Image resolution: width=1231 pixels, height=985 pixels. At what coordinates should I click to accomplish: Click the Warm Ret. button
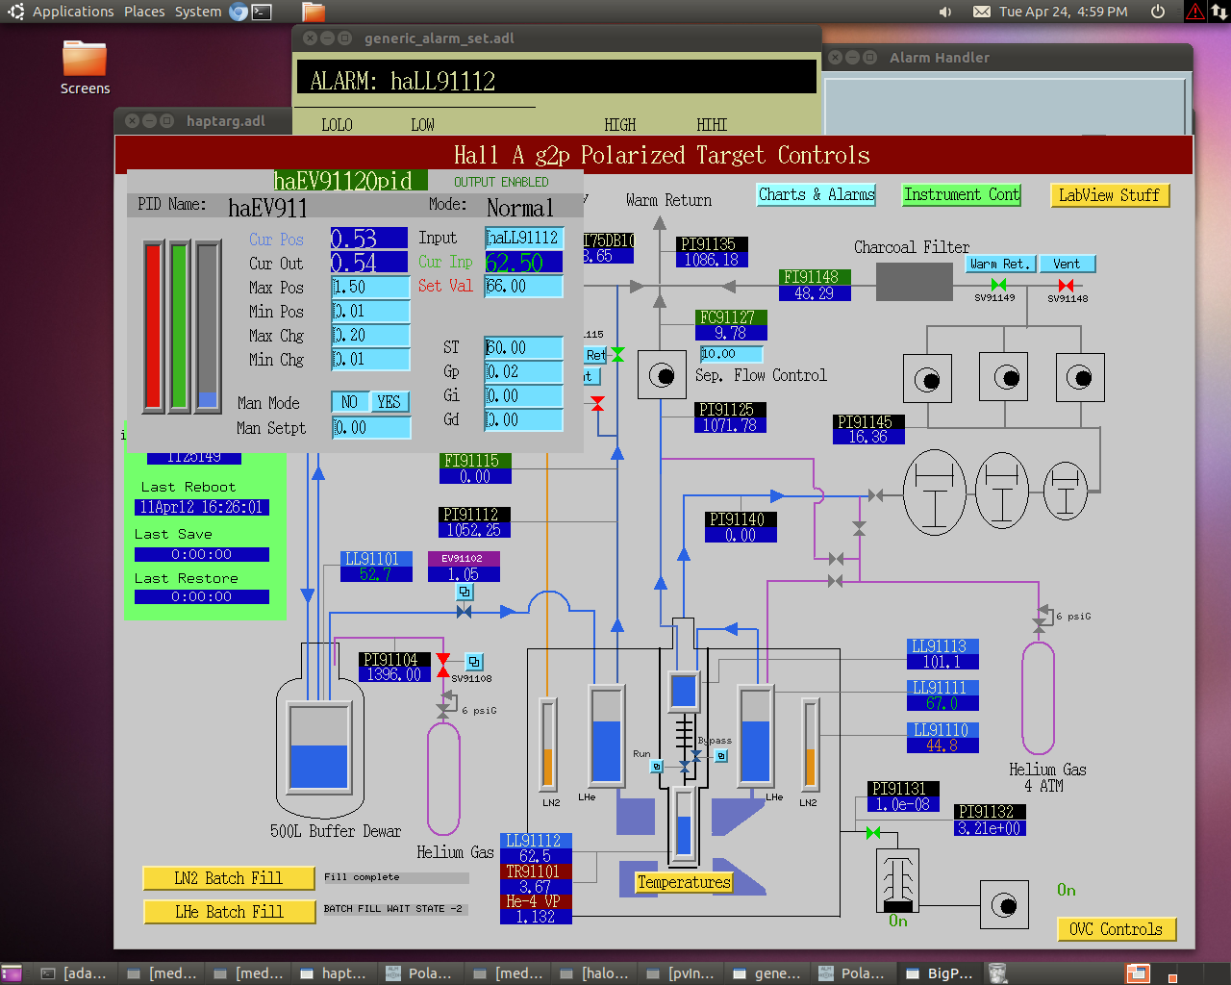tap(1000, 264)
